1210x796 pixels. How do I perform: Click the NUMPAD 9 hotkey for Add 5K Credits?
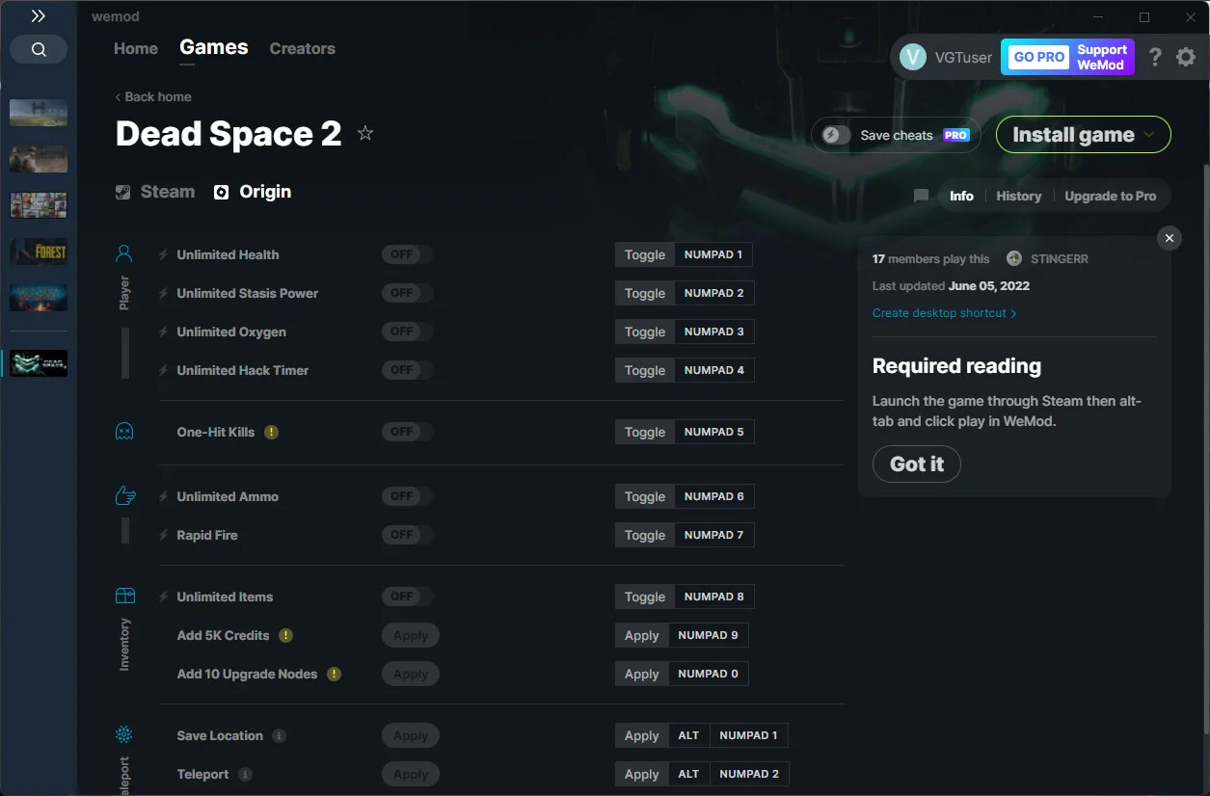(709, 635)
